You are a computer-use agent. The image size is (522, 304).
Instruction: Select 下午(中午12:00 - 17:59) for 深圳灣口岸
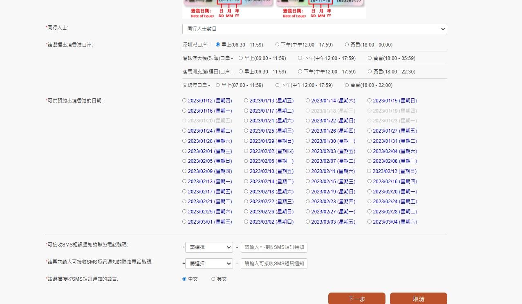(277, 44)
